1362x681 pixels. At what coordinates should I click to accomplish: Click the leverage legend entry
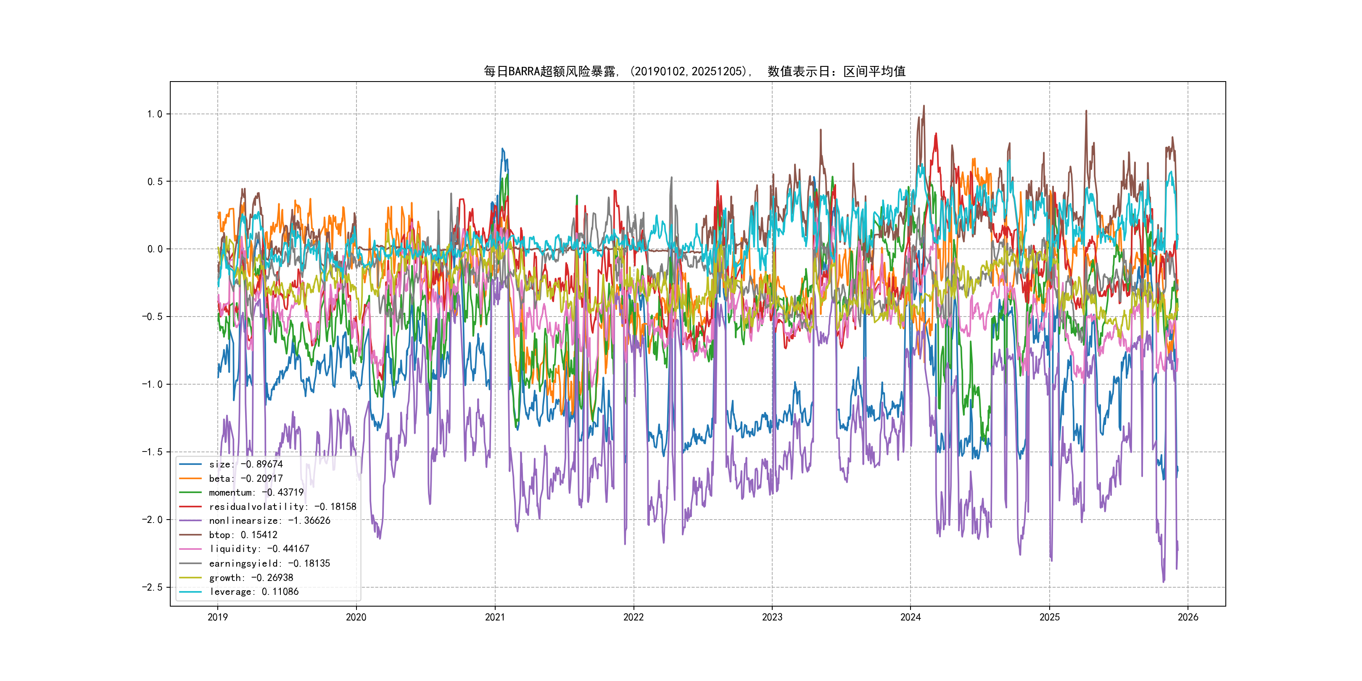pos(254,591)
